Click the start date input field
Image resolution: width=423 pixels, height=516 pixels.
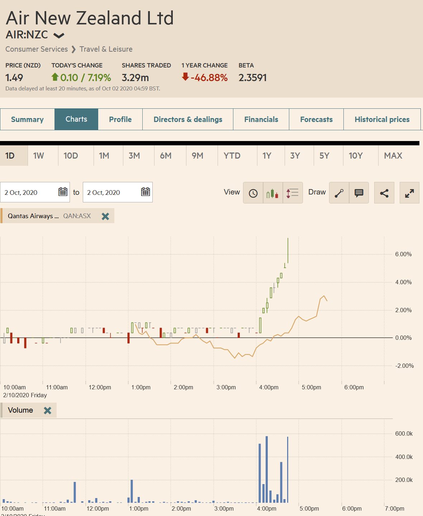pos(29,192)
